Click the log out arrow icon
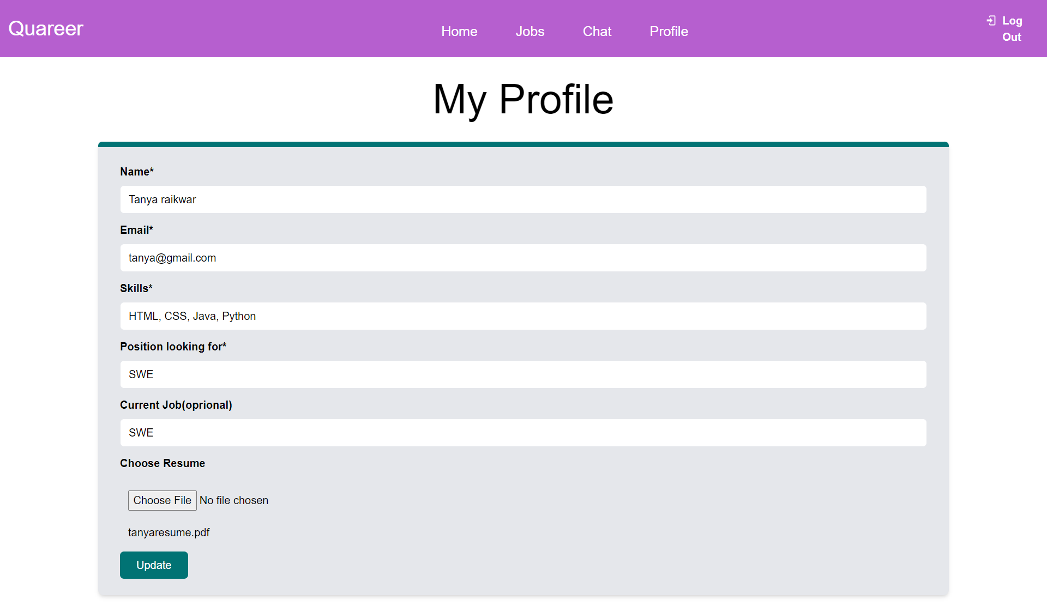Screen dimensions: 1047x606 [x=991, y=21]
